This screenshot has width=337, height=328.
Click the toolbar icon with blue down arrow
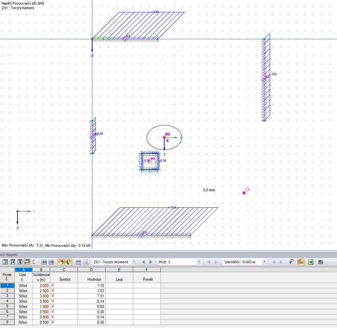(20, 262)
